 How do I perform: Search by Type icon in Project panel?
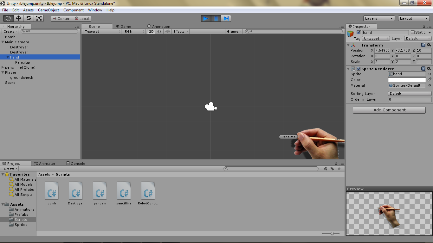[325, 169]
